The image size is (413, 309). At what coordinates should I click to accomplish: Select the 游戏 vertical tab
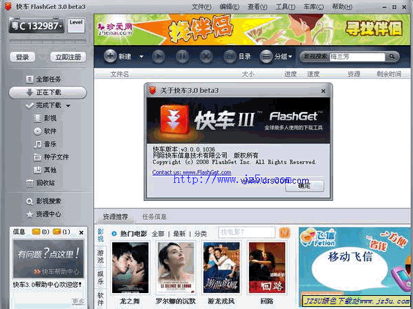(100, 257)
